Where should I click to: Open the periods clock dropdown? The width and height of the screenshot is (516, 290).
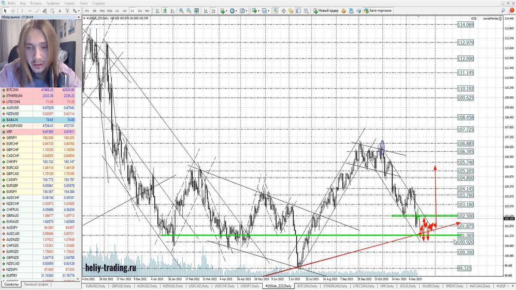pyautogui.click(x=233, y=10)
